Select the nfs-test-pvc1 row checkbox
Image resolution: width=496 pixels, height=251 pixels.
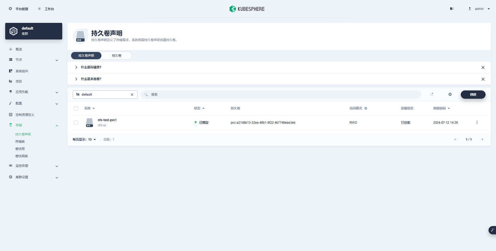tap(76, 123)
